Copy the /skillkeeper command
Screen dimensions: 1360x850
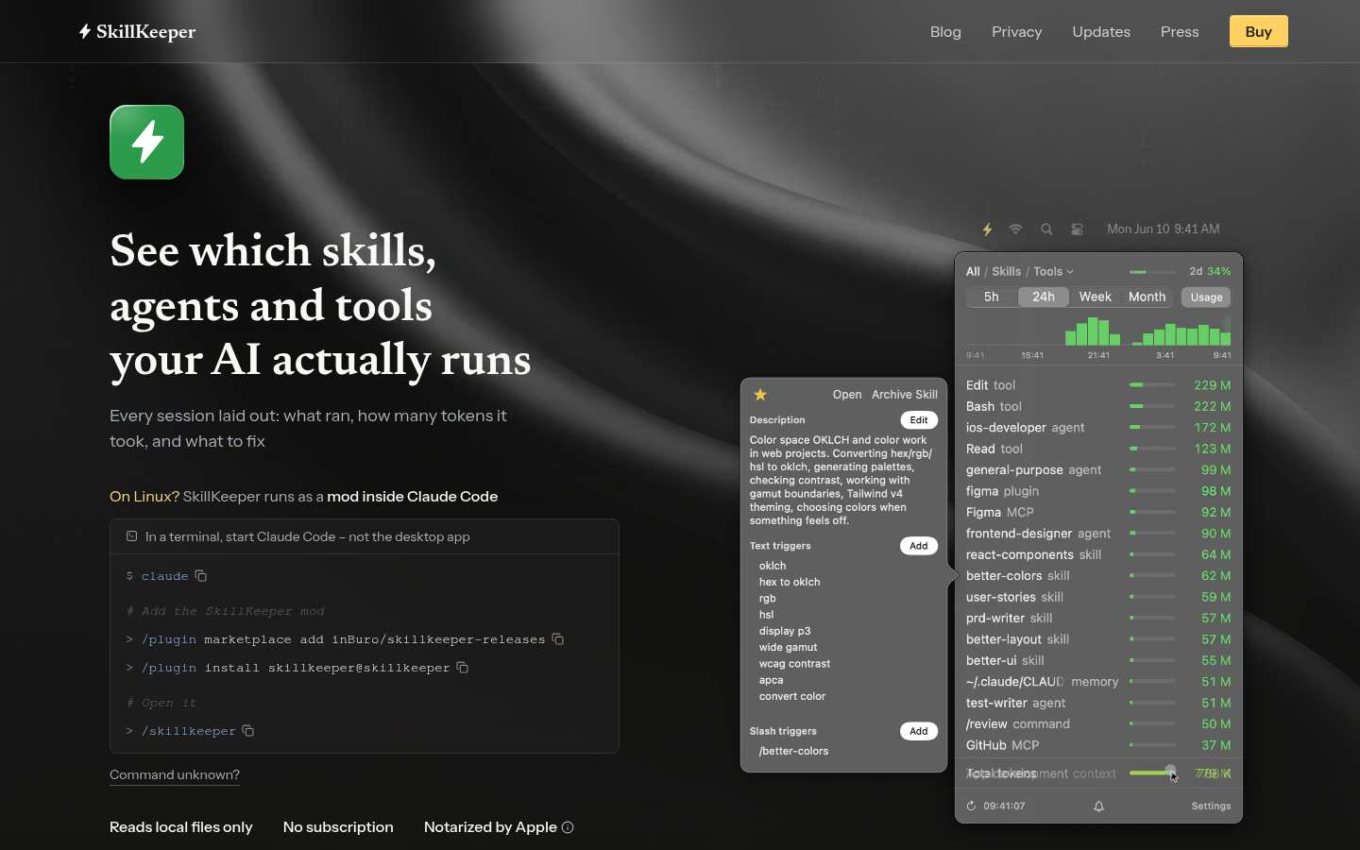click(x=248, y=731)
